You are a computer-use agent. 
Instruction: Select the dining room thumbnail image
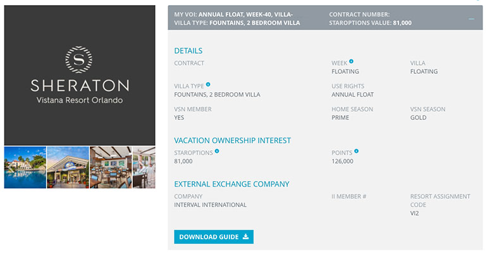click(111, 168)
